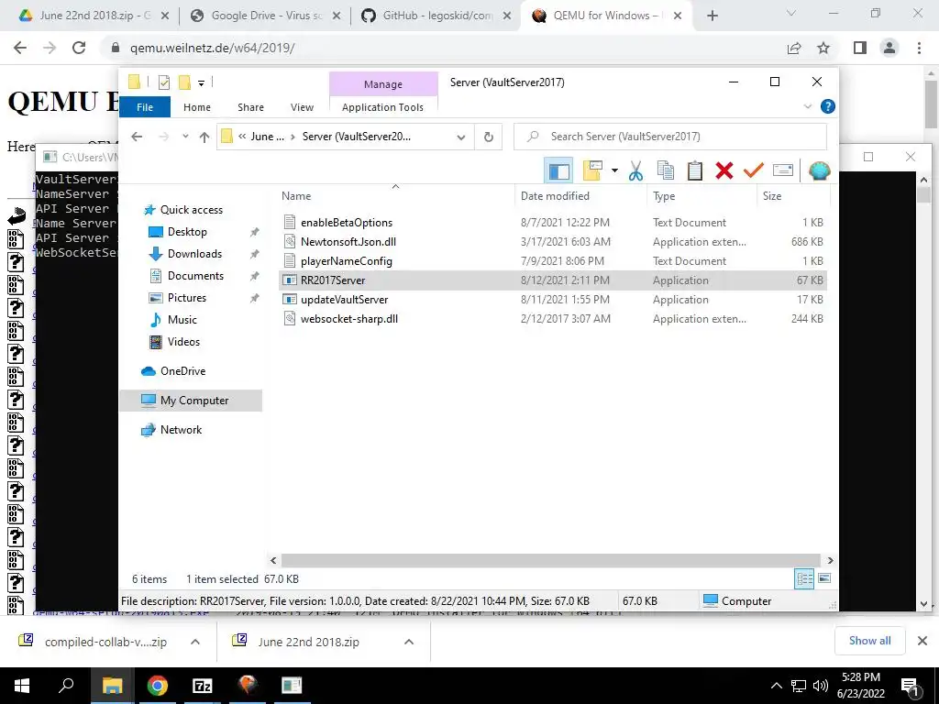Refresh the Server (VaultServer2017) folder
This screenshot has height=704, width=939.
click(489, 137)
